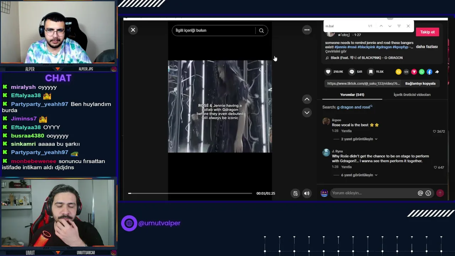
Task: Click the playing ROSÉ & Jennie video
Action: pos(220,106)
